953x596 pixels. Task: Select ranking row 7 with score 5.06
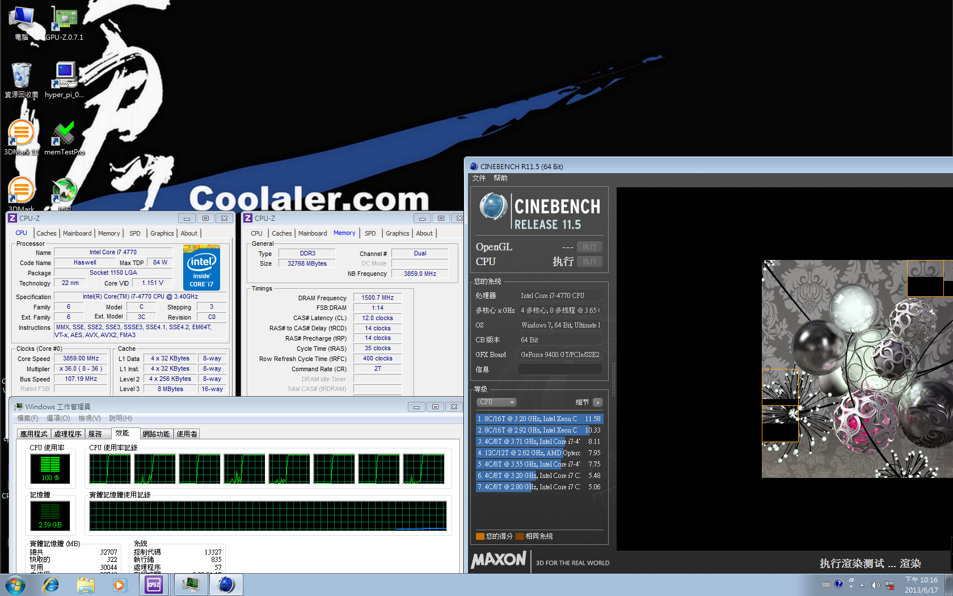pos(539,487)
